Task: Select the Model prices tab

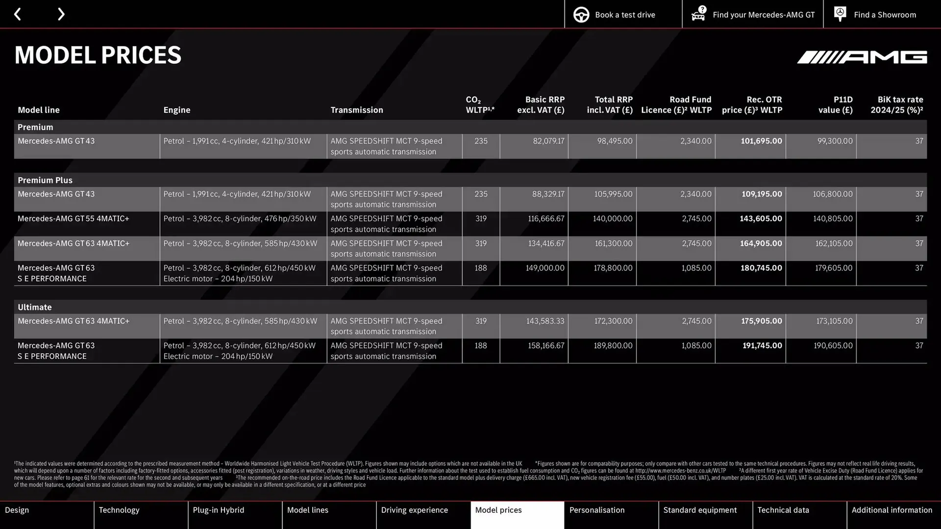Action: click(x=517, y=515)
